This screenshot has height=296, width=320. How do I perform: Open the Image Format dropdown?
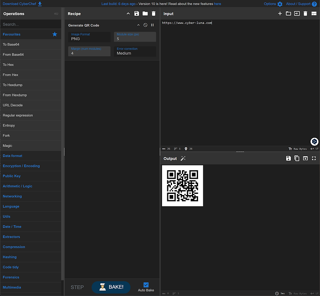tap(89, 37)
